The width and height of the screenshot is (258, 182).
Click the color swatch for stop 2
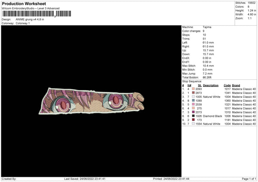tap(193, 93)
